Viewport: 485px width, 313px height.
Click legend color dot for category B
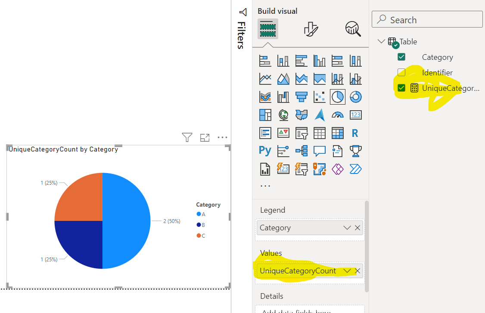click(x=199, y=225)
